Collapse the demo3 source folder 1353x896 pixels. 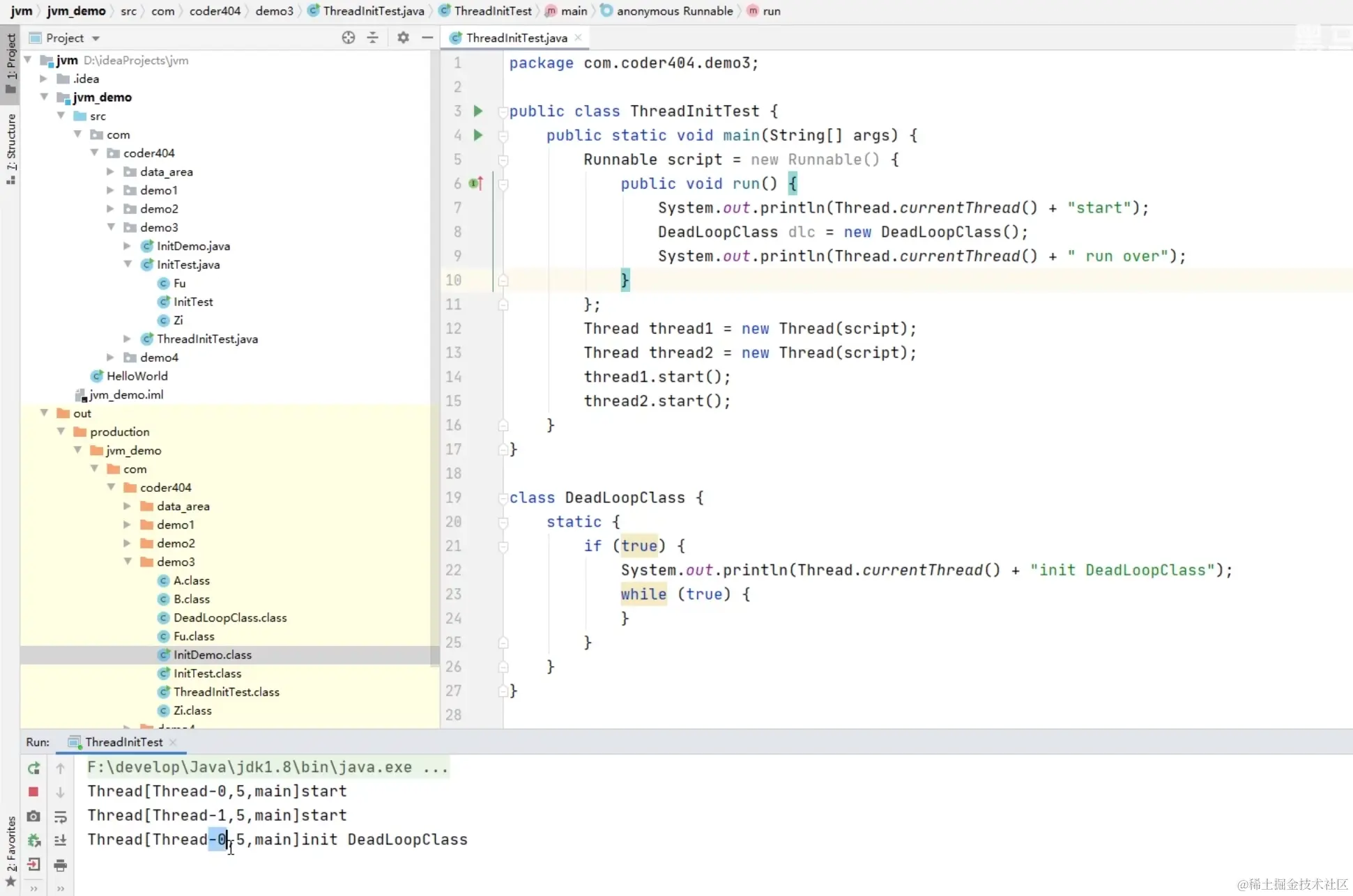click(x=112, y=227)
